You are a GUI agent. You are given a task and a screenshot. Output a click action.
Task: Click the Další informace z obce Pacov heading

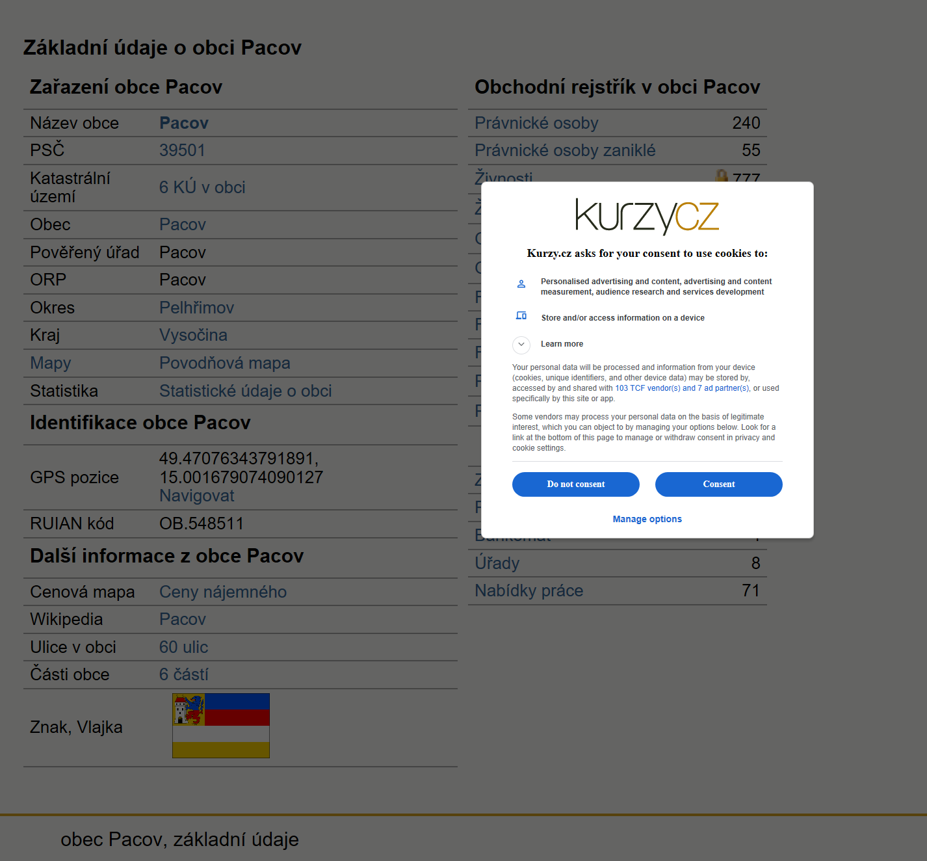[167, 556]
